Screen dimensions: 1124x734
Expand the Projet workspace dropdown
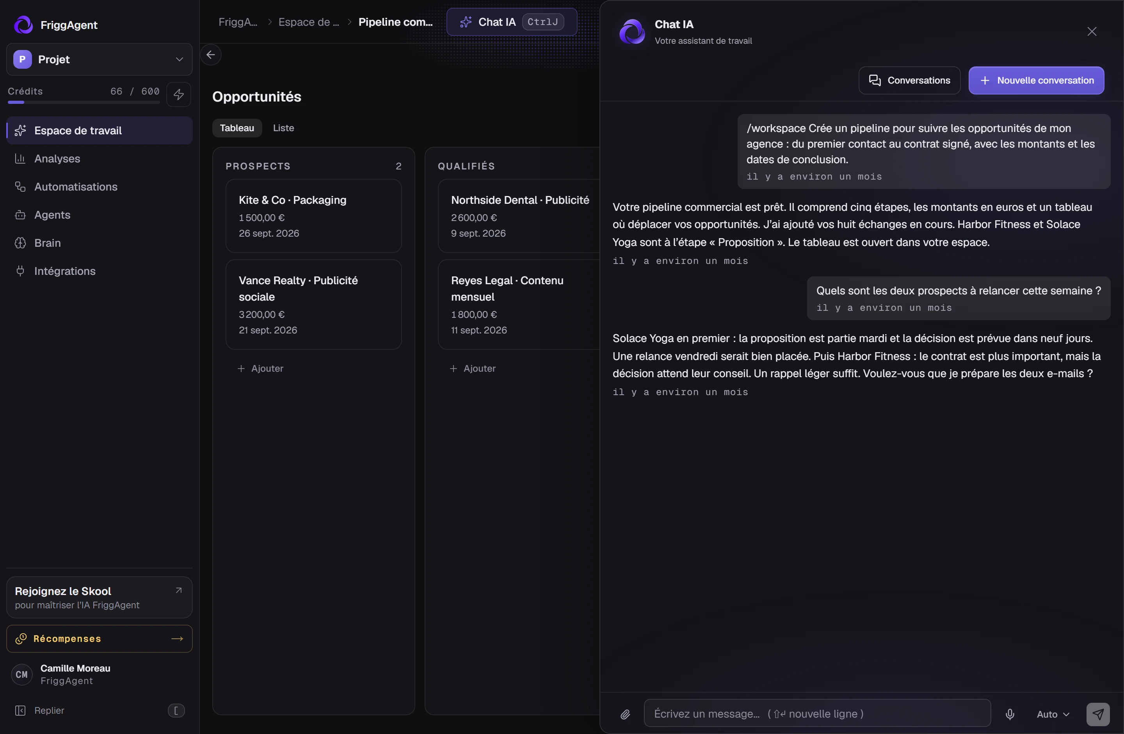99,59
